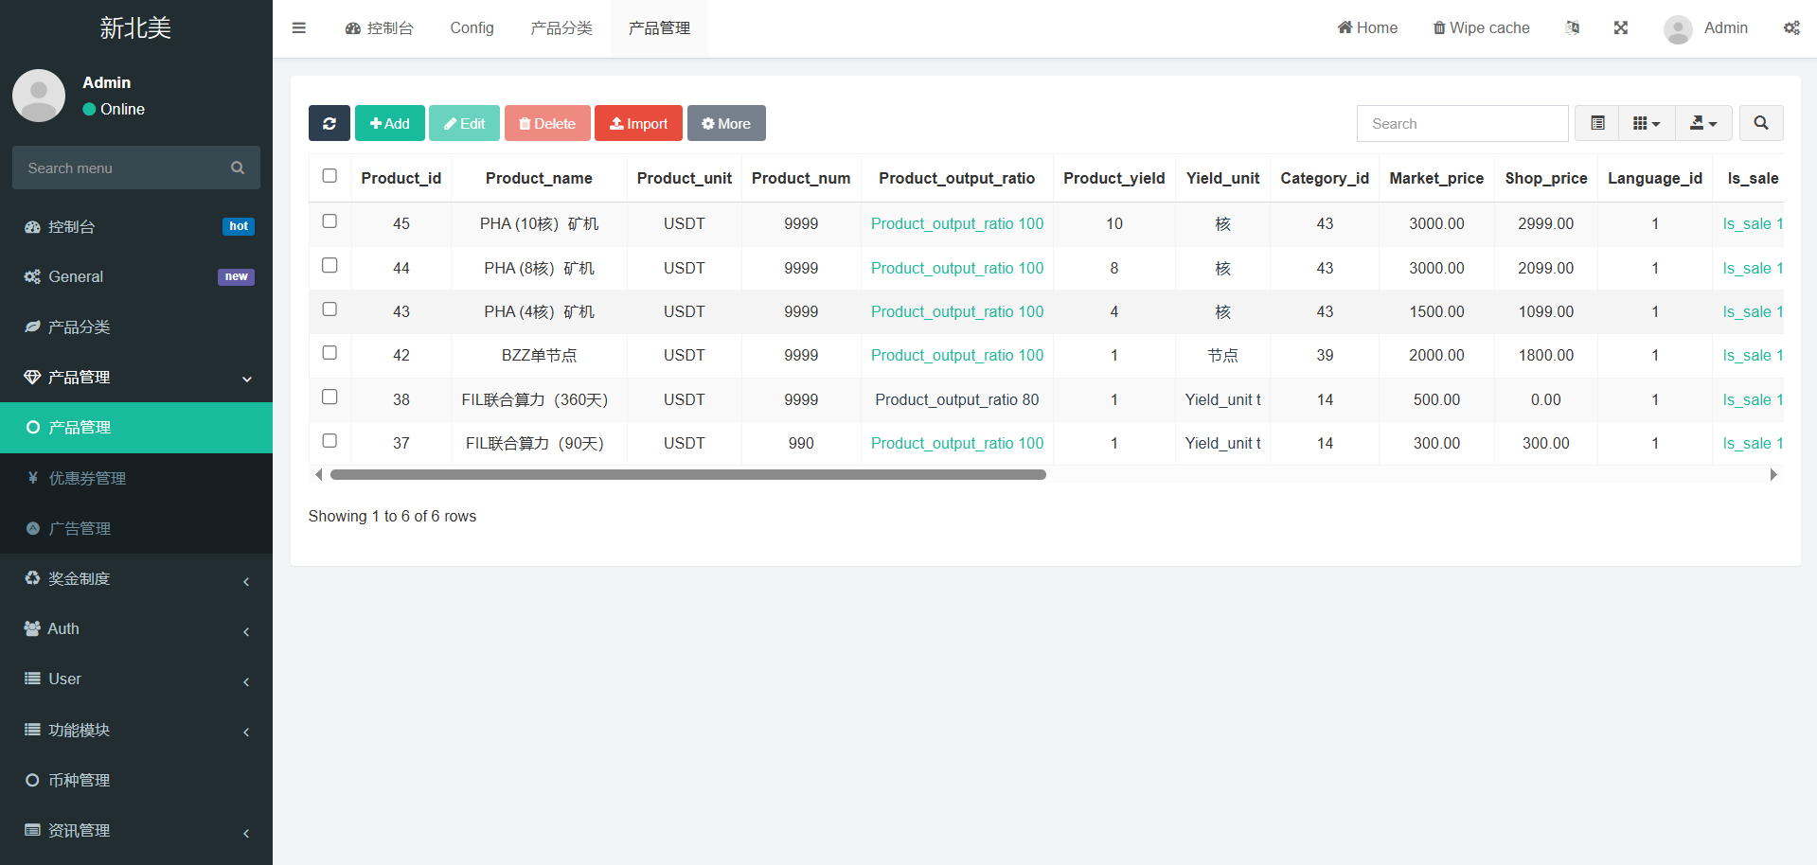
Task: Select the checkbox for product 45
Action: [x=330, y=221]
